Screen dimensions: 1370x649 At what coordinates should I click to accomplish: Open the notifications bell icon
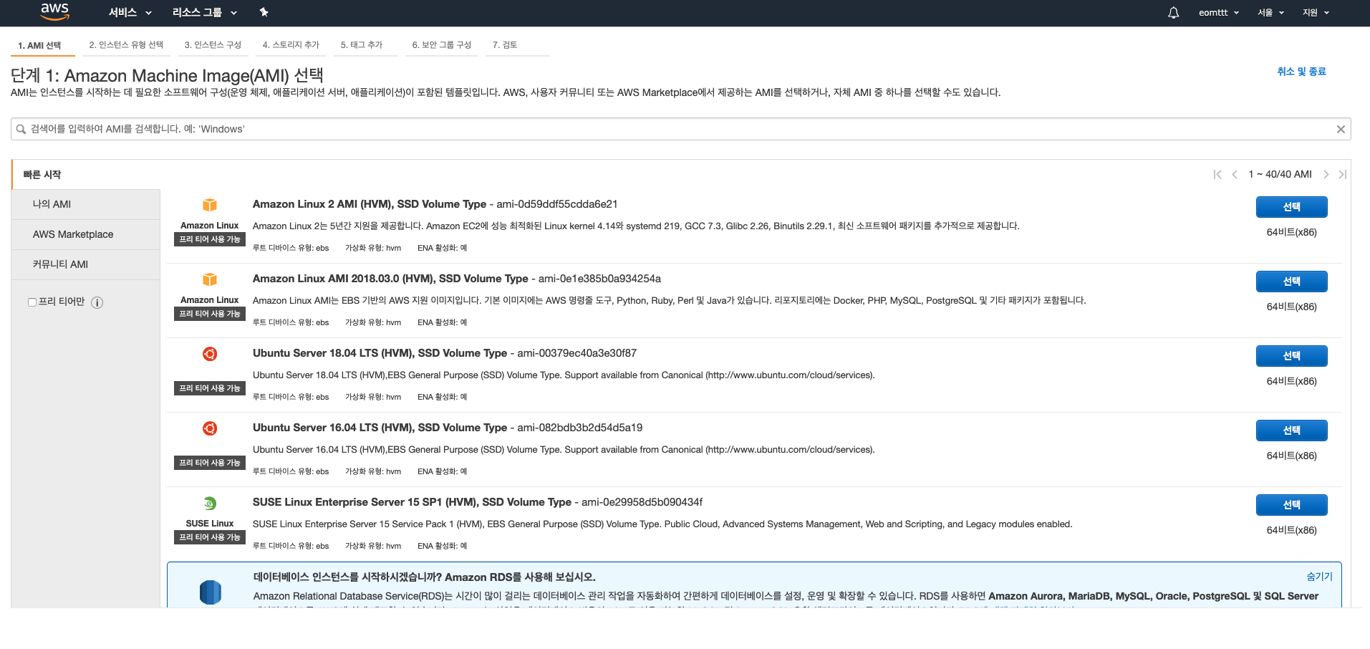coord(1173,12)
